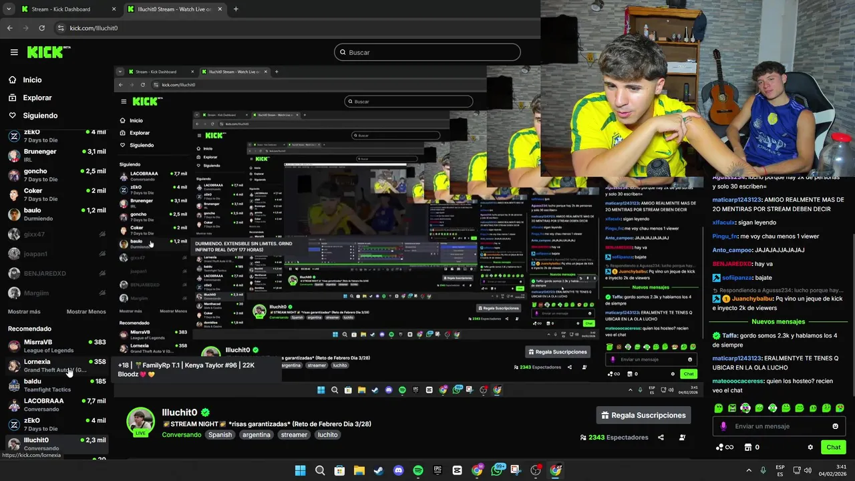Open recommended channel LACOBRAAA
The image size is (855, 481).
tap(56, 405)
